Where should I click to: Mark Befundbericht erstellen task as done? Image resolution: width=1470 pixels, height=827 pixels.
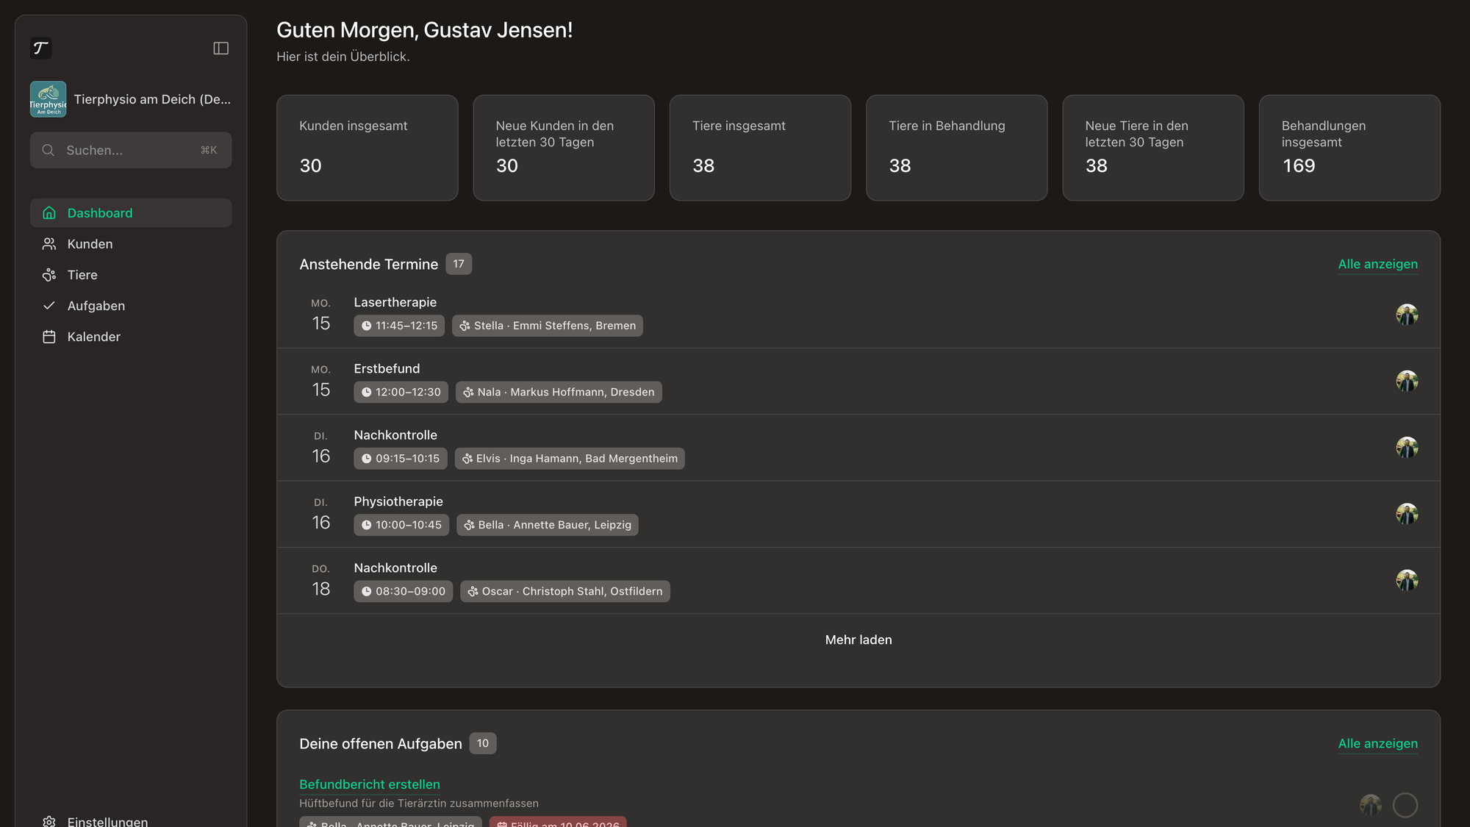point(1405,805)
